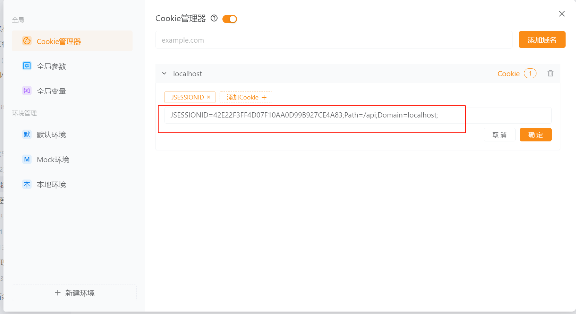Click the local environment 本 icon
The width and height of the screenshot is (576, 314).
27,184
